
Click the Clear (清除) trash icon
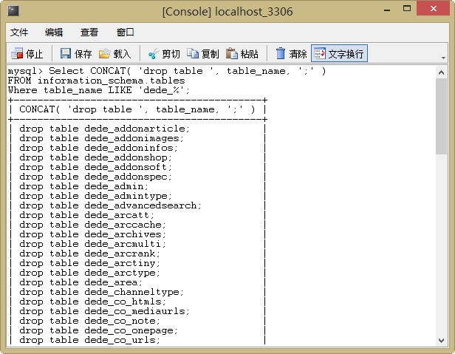281,54
